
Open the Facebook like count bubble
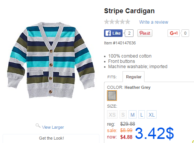129,33
